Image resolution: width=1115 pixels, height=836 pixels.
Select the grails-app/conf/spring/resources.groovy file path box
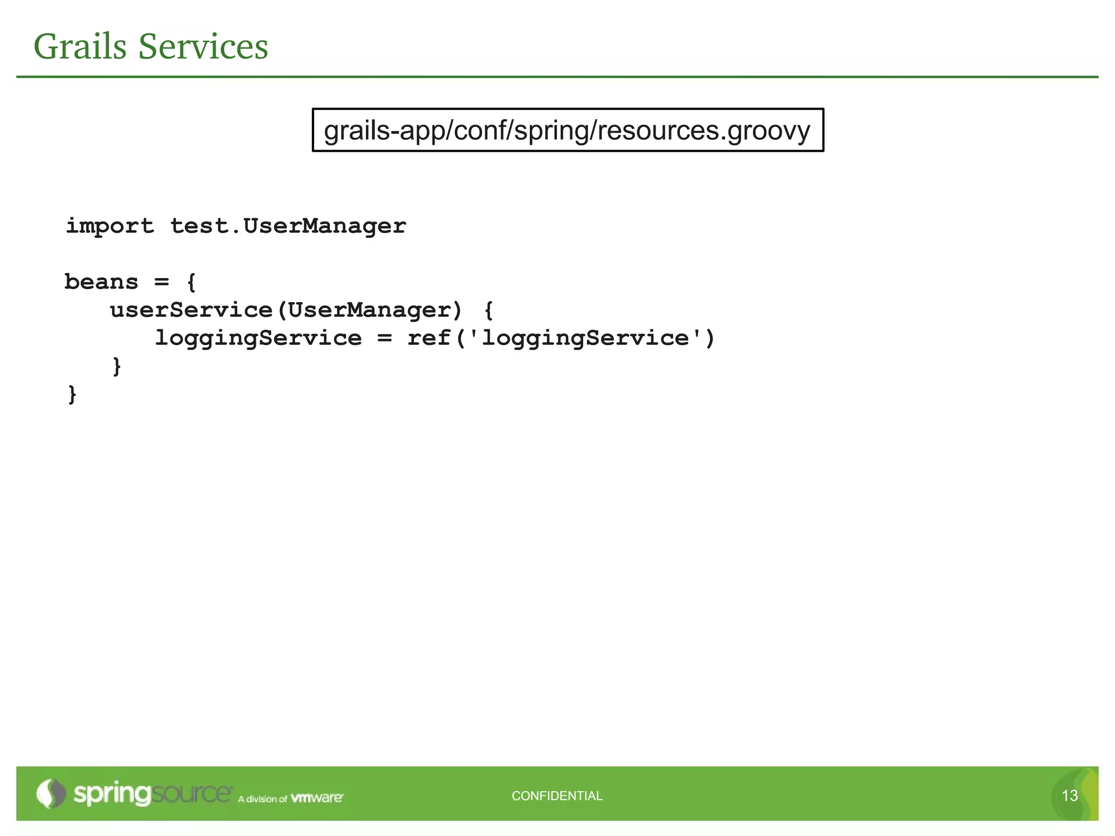pyautogui.click(x=568, y=130)
